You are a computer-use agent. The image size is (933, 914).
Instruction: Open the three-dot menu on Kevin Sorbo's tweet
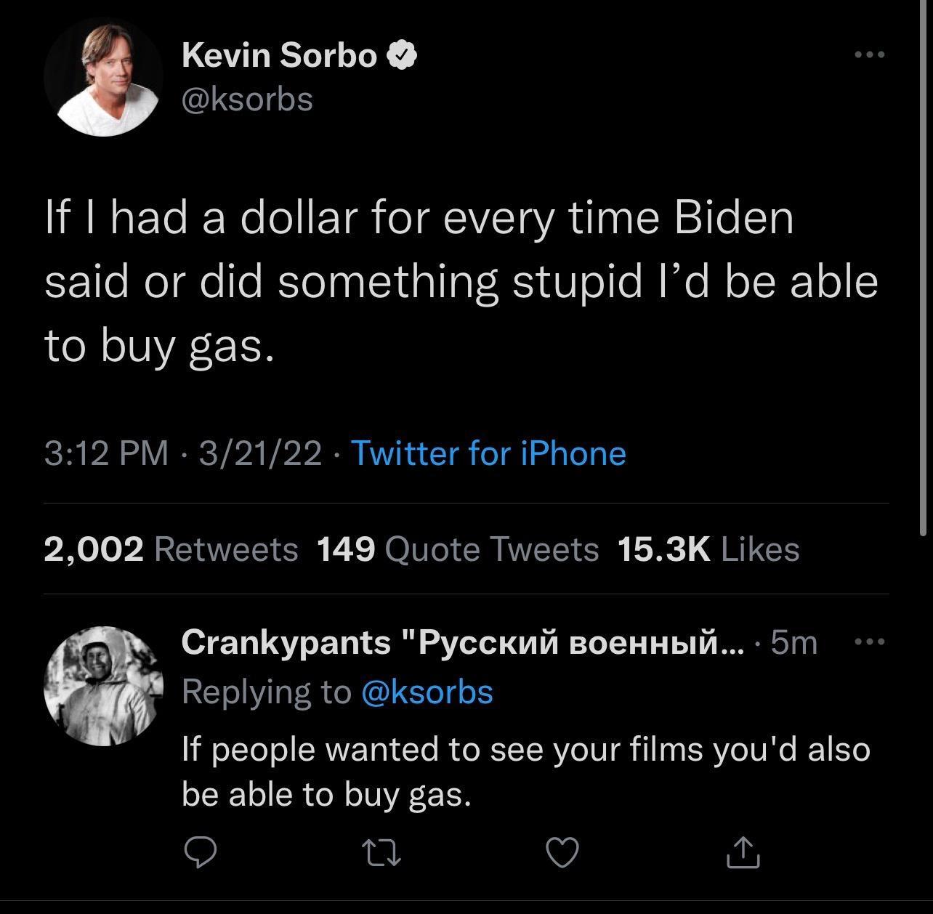(869, 52)
